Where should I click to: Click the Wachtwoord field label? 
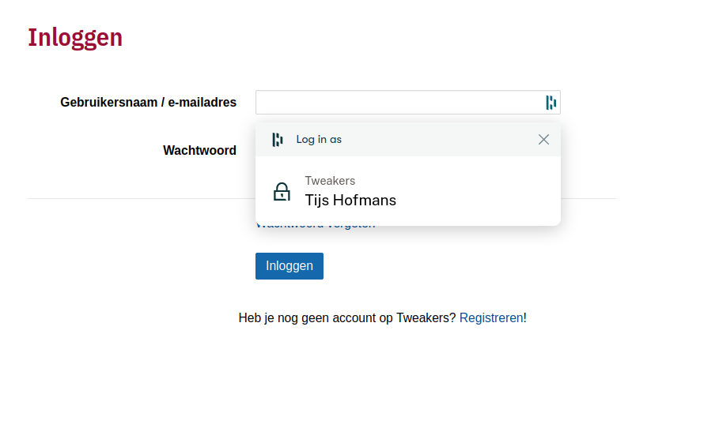199,151
